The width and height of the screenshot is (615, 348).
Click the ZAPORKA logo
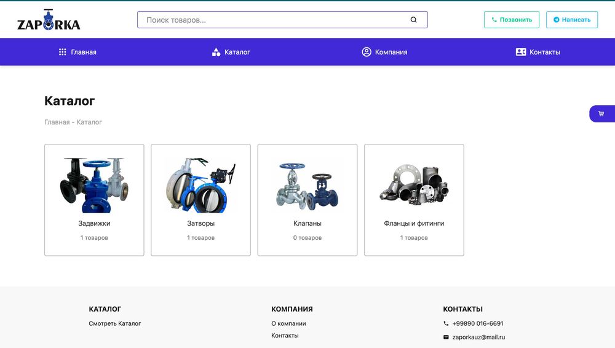[49, 20]
